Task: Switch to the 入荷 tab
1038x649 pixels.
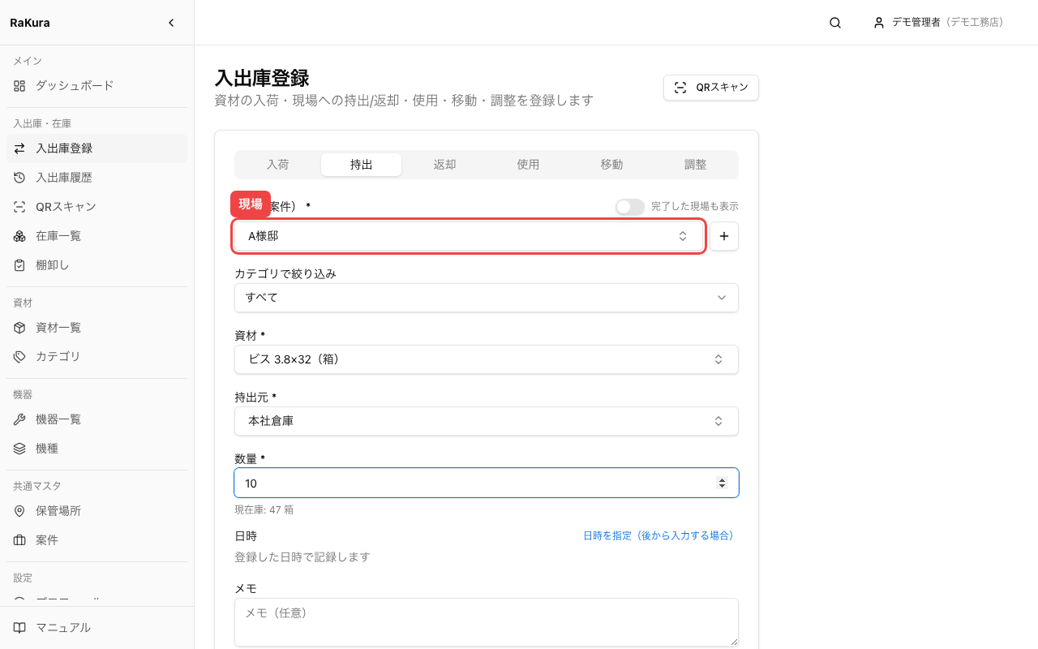Action: [x=278, y=165]
